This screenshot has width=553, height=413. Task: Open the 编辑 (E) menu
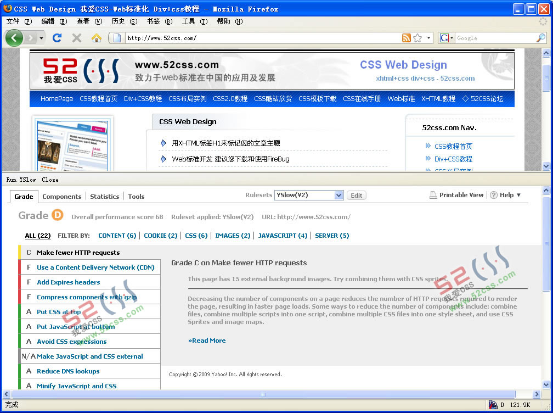[x=54, y=21]
